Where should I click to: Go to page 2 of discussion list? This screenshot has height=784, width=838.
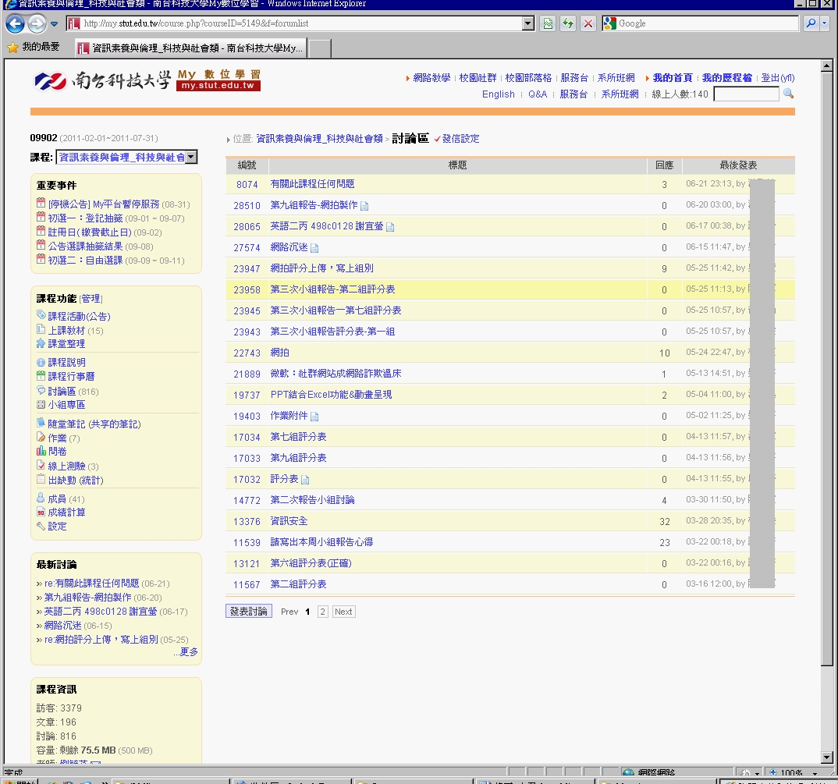pyautogui.click(x=322, y=612)
